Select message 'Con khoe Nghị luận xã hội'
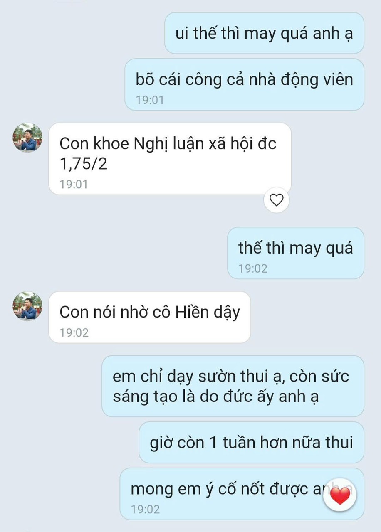 (170, 159)
